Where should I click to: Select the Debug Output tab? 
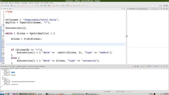coord(21,66)
